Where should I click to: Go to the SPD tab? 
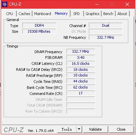77,14
